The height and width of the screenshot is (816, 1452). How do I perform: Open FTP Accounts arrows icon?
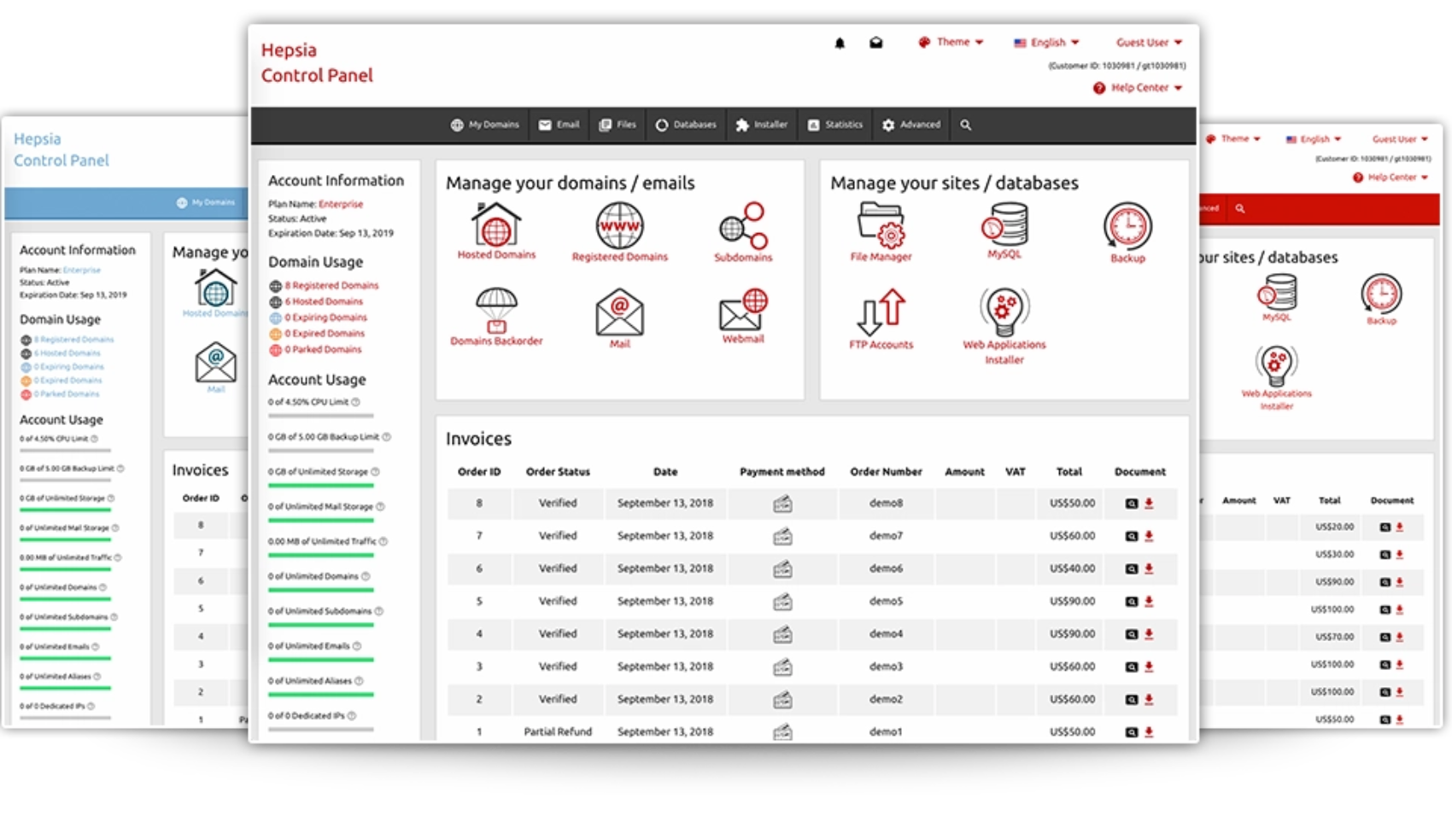pyautogui.click(x=881, y=312)
